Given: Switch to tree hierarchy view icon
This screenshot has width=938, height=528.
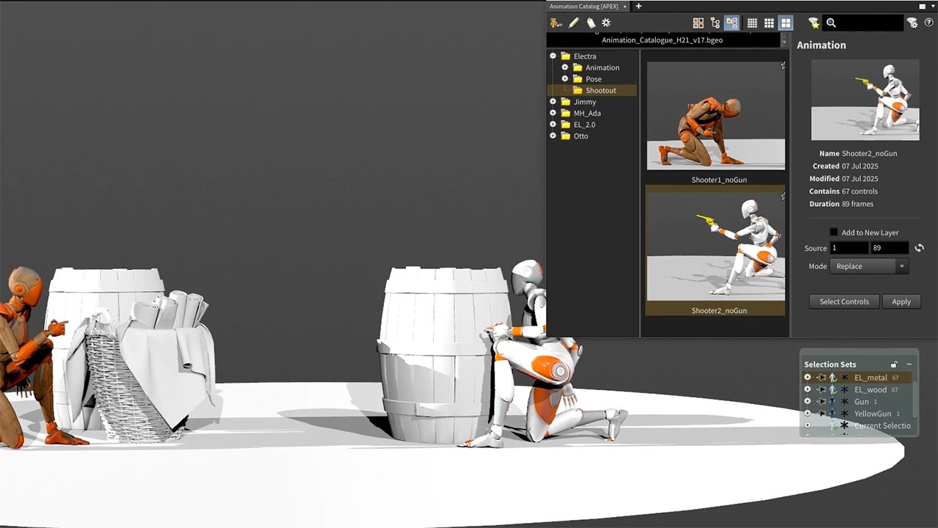Looking at the screenshot, I should (x=715, y=23).
